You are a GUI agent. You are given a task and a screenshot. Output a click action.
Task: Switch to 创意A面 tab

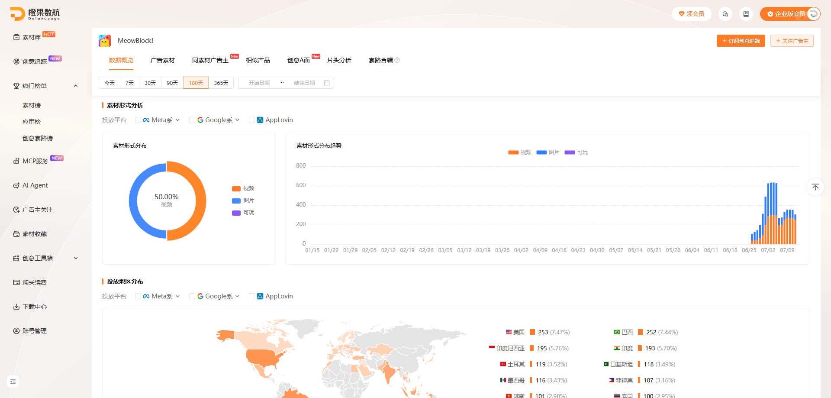299,60
